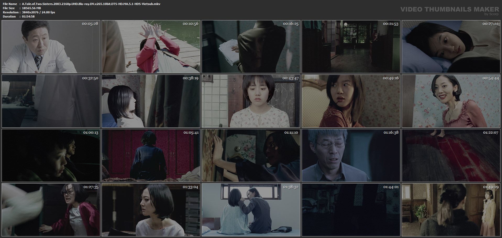
Task: Open the dark hallway frame at 00:21:53
Action: point(351,47)
